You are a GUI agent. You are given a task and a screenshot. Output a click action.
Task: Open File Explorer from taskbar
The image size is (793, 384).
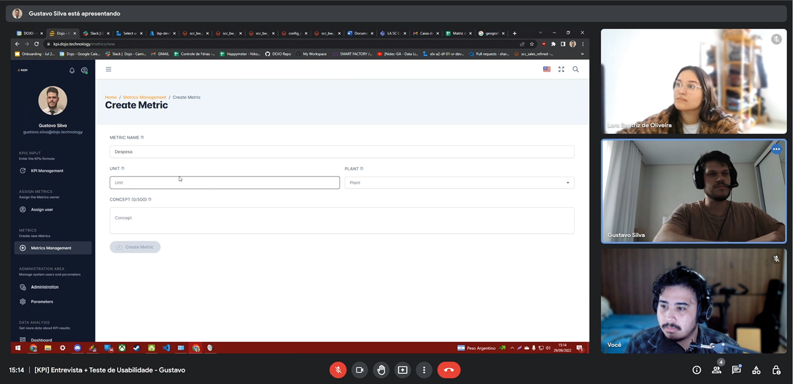point(48,348)
